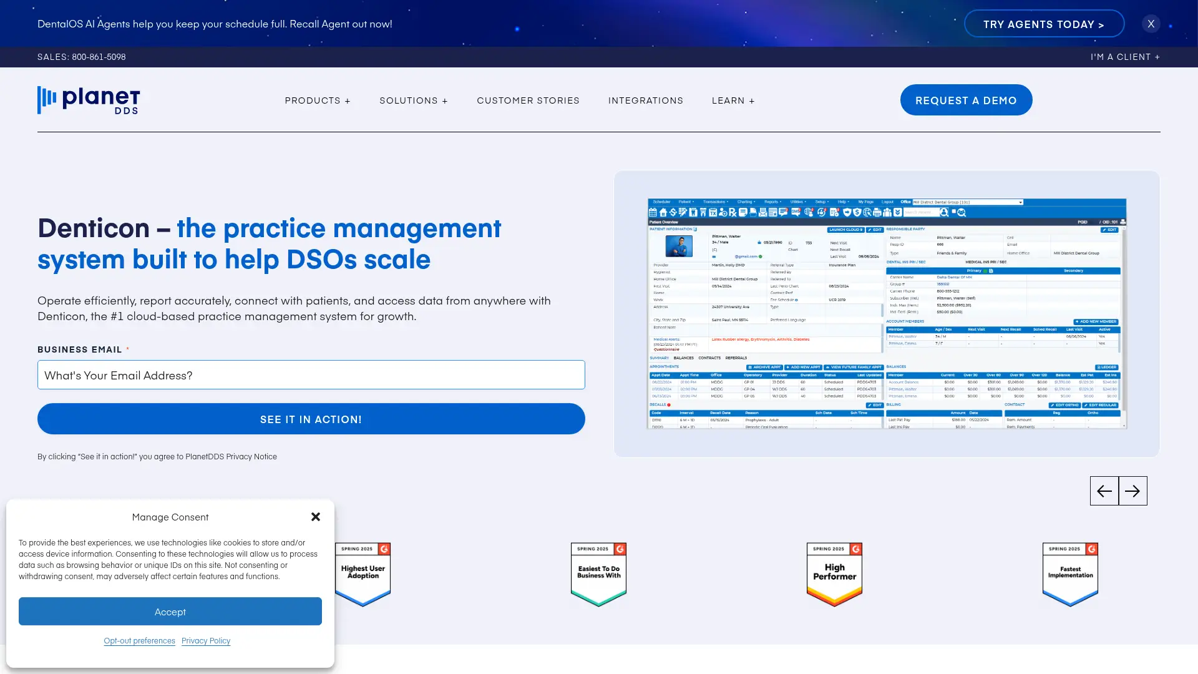1198x674 pixels.
Task: Expand the Solutions menu
Action: click(x=414, y=100)
